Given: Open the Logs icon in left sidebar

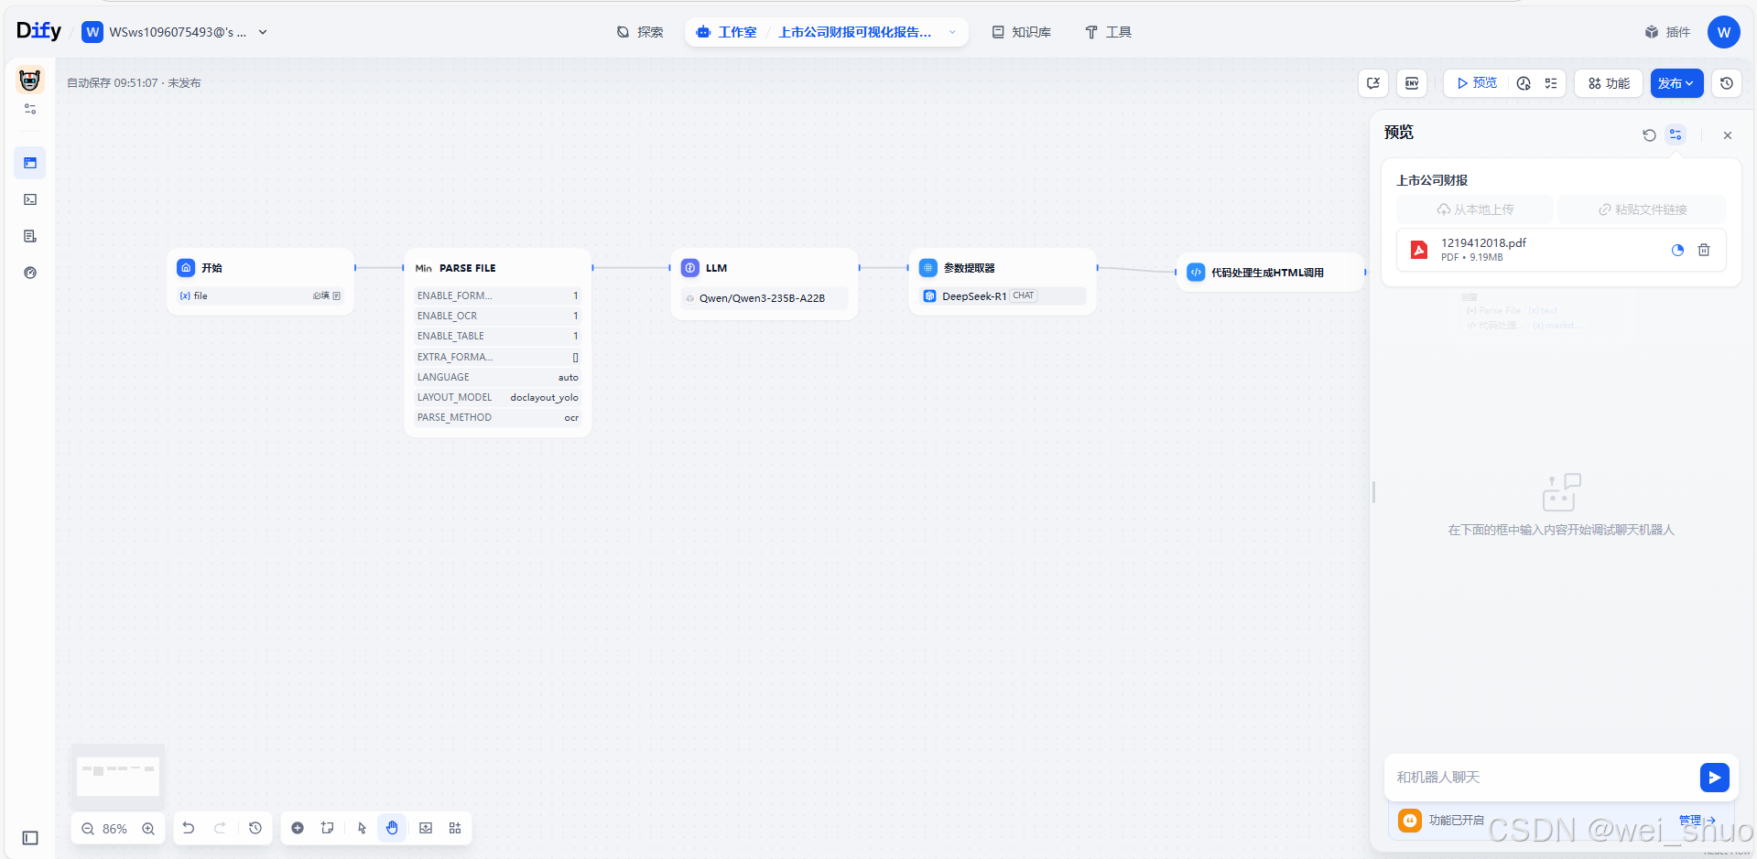Looking at the screenshot, I should (x=30, y=236).
